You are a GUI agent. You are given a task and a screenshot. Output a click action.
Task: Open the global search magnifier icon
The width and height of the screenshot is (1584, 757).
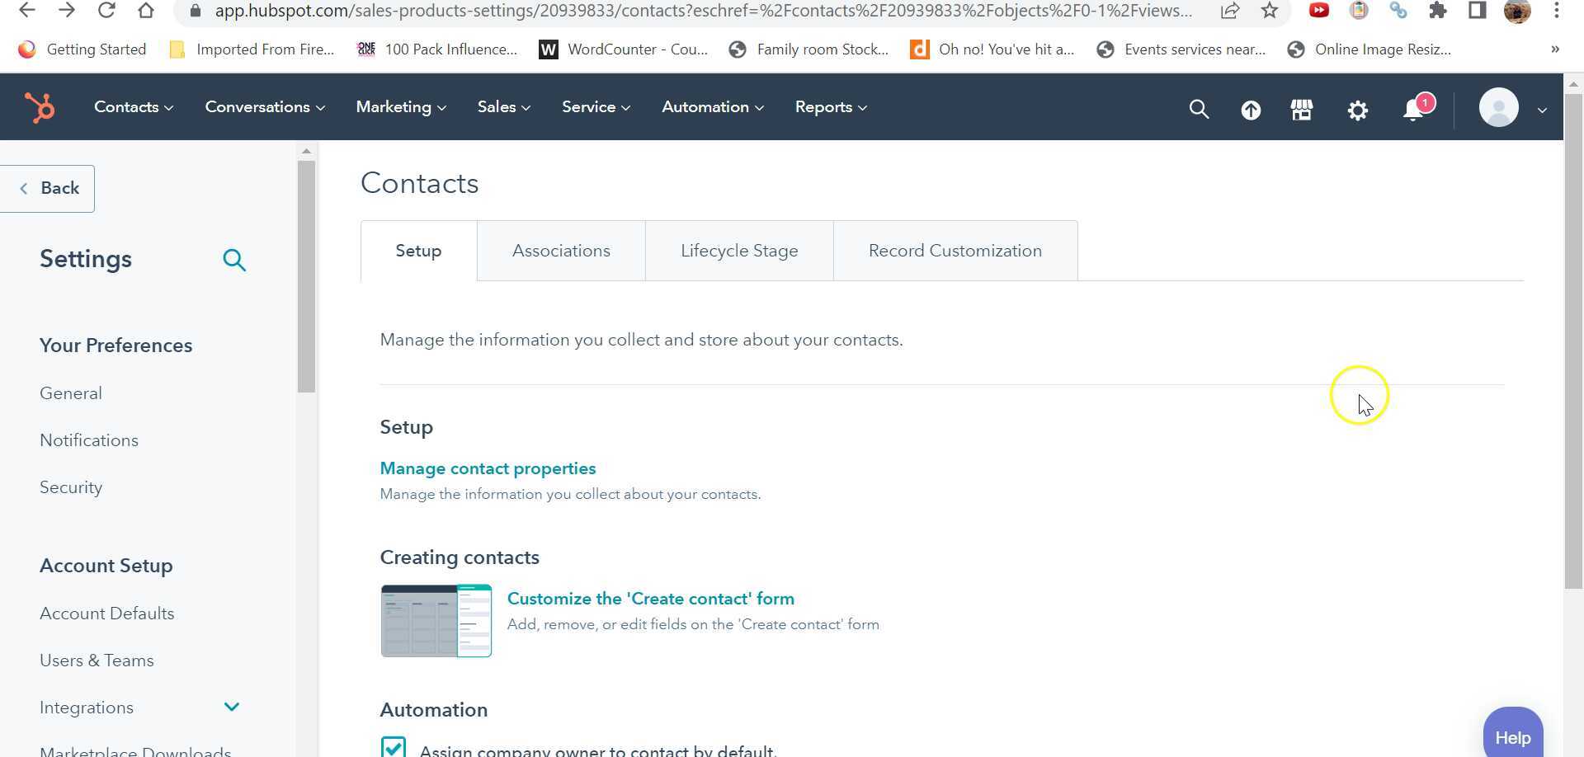tap(1199, 108)
